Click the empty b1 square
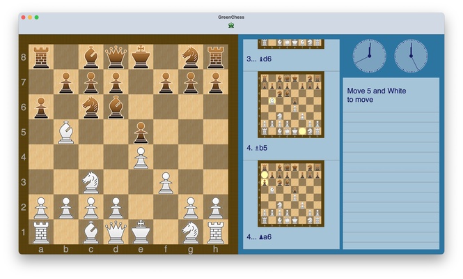This screenshot has width=463, height=279. click(x=66, y=232)
